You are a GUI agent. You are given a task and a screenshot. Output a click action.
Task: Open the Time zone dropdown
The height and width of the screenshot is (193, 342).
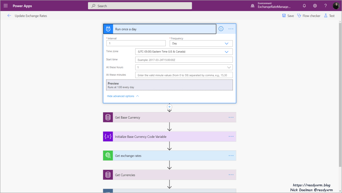tap(227, 52)
